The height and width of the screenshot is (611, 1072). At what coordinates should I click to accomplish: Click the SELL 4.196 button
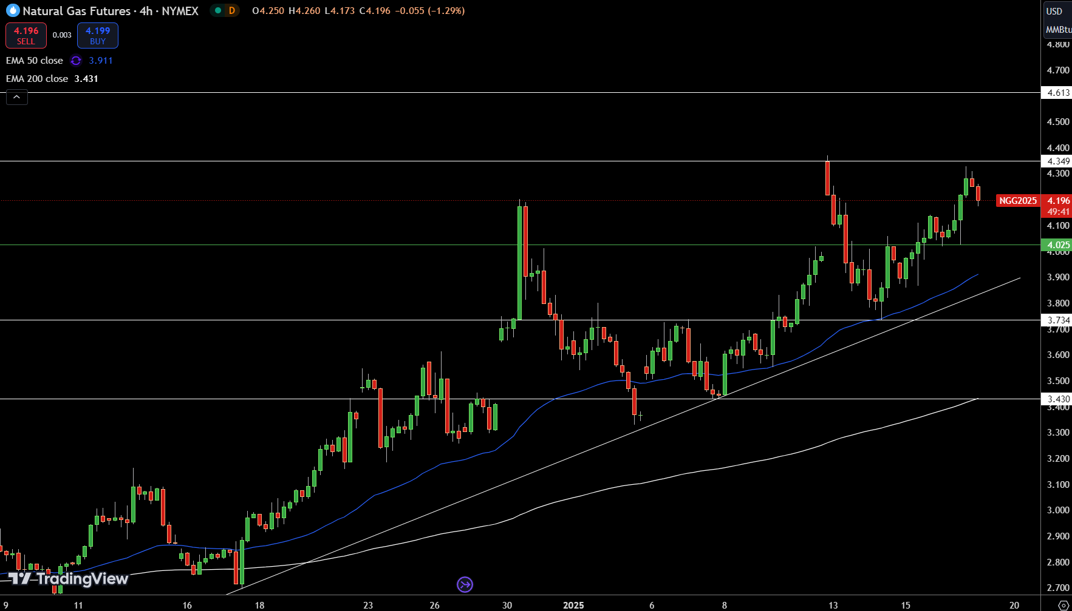[x=26, y=35]
